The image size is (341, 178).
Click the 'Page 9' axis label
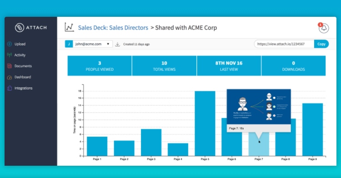[x=312, y=159]
